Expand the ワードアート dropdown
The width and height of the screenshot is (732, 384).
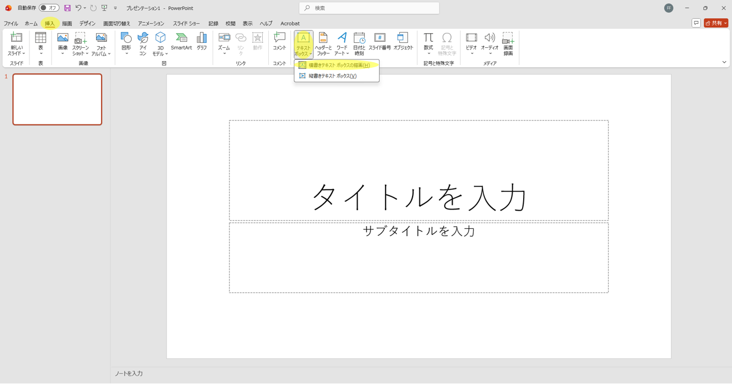(x=342, y=44)
